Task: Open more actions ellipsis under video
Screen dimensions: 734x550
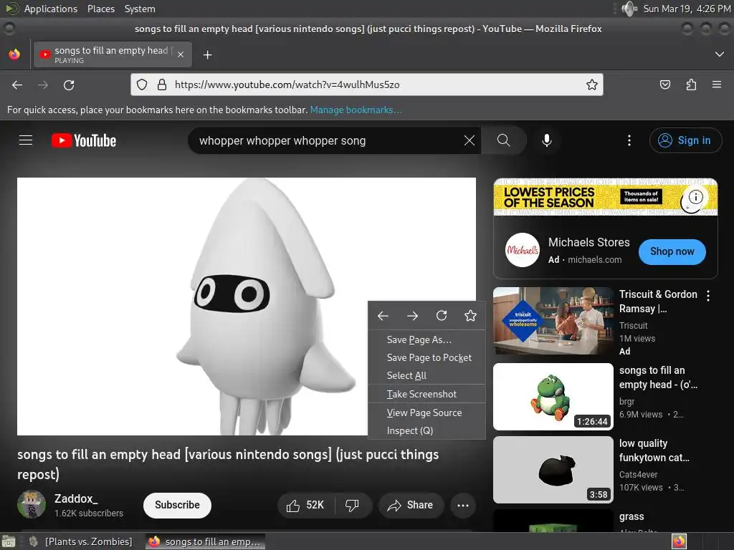Action: point(463,505)
